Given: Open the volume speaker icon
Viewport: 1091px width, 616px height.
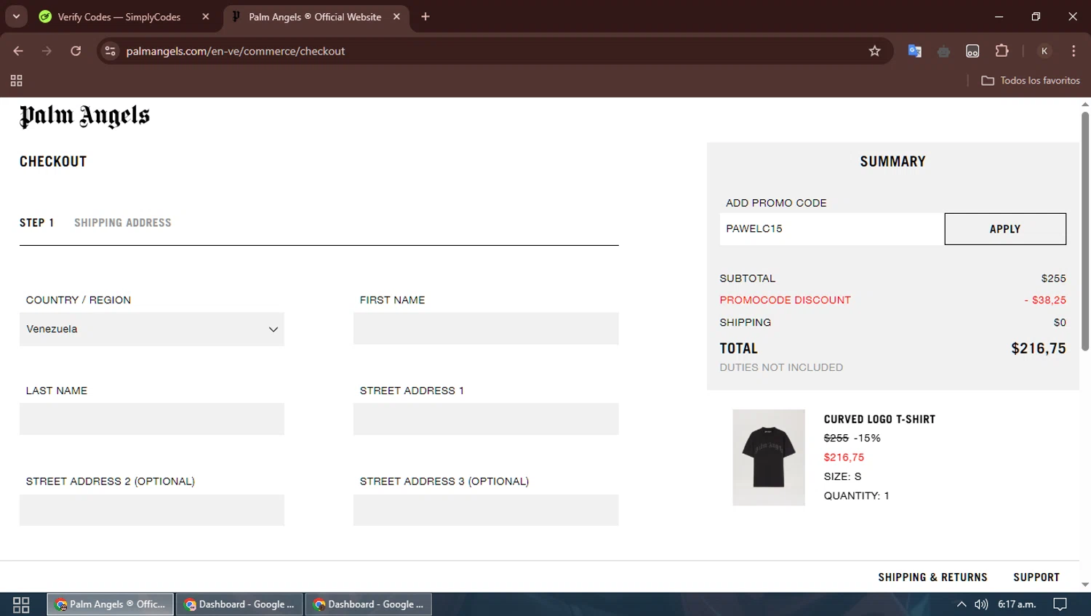Looking at the screenshot, I should coord(981,604).
